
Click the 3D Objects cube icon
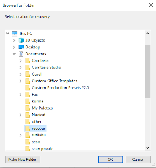click(x=21, y=40)
